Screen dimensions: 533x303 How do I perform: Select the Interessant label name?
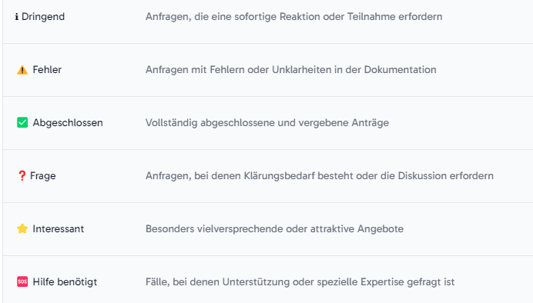click(58, 228)
